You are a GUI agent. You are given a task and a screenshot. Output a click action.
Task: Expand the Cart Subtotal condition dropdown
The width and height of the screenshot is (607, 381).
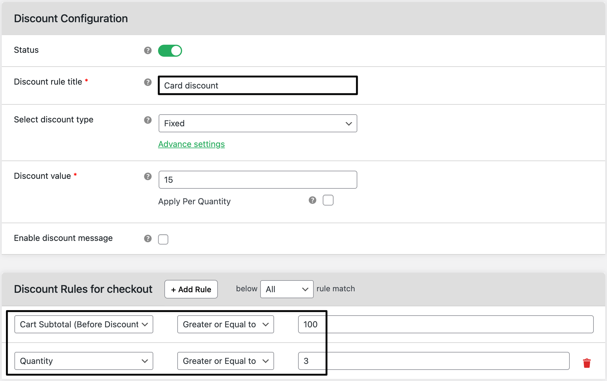(x=84, y=324)
